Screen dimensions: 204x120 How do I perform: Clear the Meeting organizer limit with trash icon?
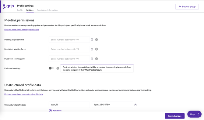tap(92, 40)
